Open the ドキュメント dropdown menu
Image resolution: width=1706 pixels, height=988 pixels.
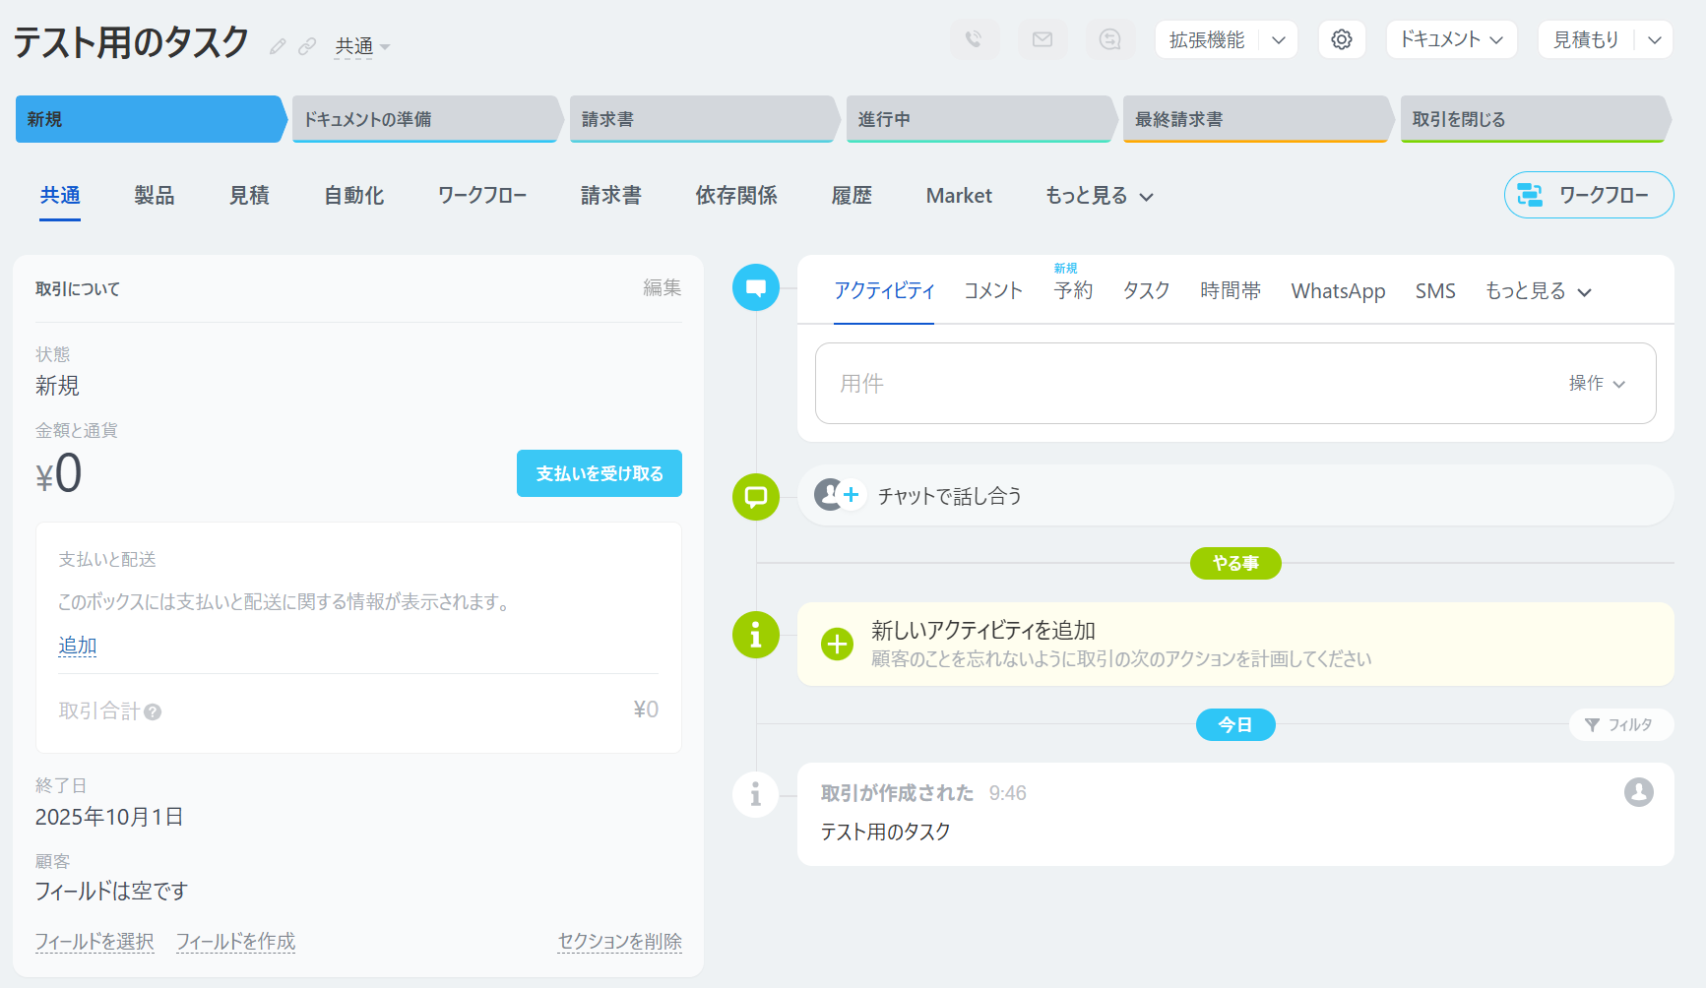click(1451, 39)
